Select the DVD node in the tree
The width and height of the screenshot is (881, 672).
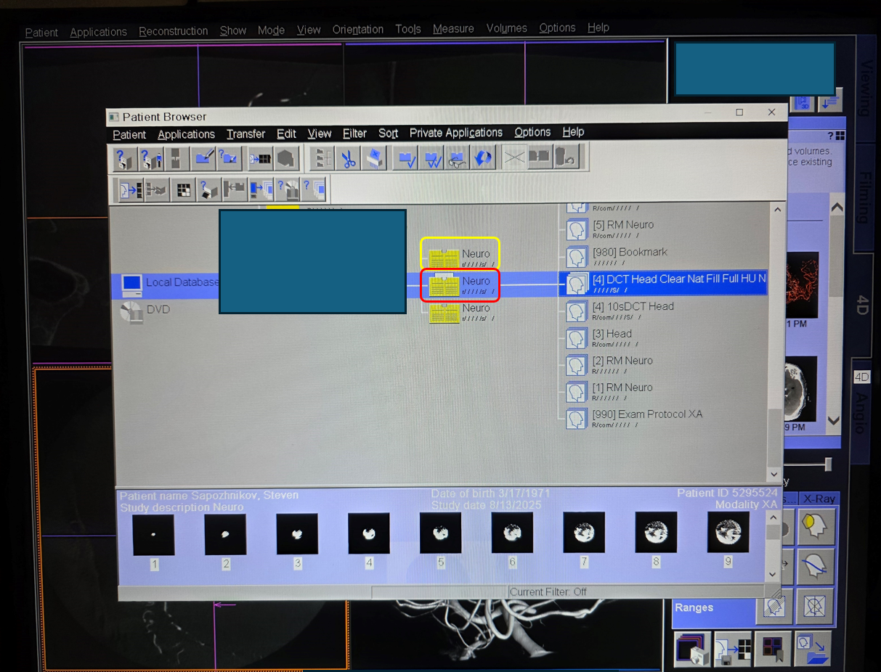(158, 310)
